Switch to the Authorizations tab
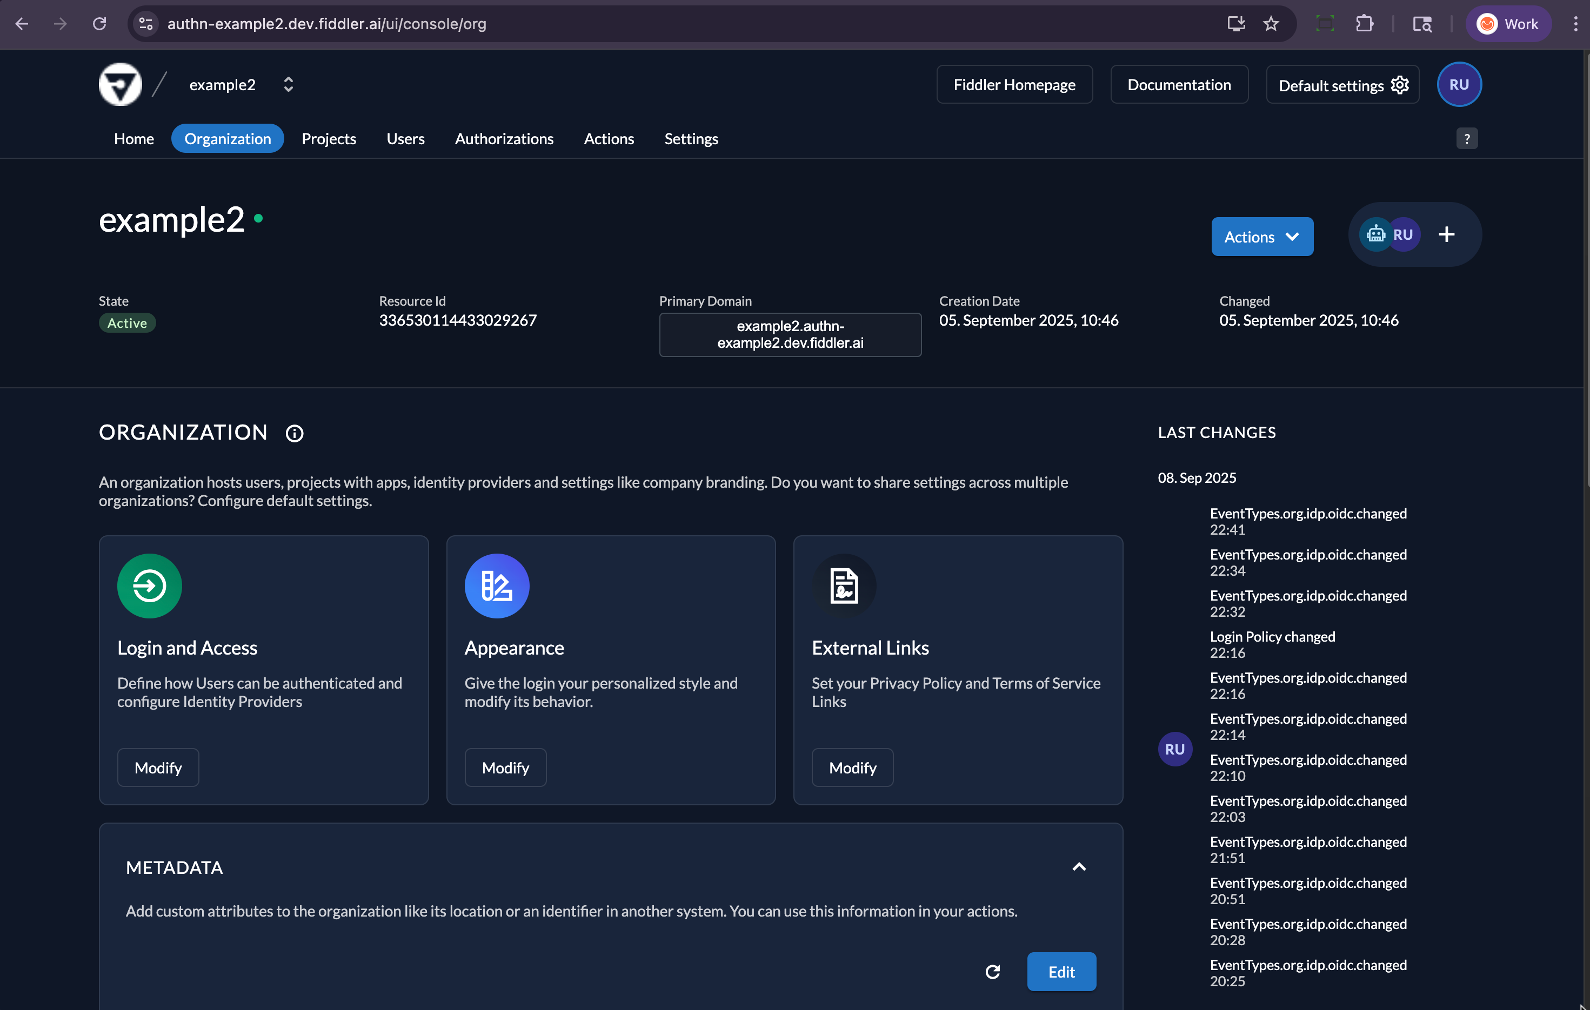 [x=504, y=138]
